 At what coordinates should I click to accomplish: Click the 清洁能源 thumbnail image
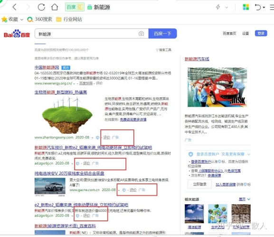click(194, 214)
